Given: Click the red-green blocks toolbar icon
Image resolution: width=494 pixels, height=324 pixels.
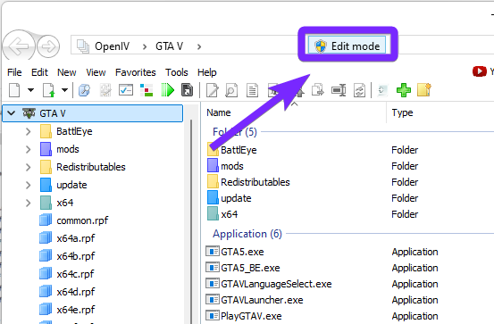Looking at the screenshot, I should click(x=147, y=90).
